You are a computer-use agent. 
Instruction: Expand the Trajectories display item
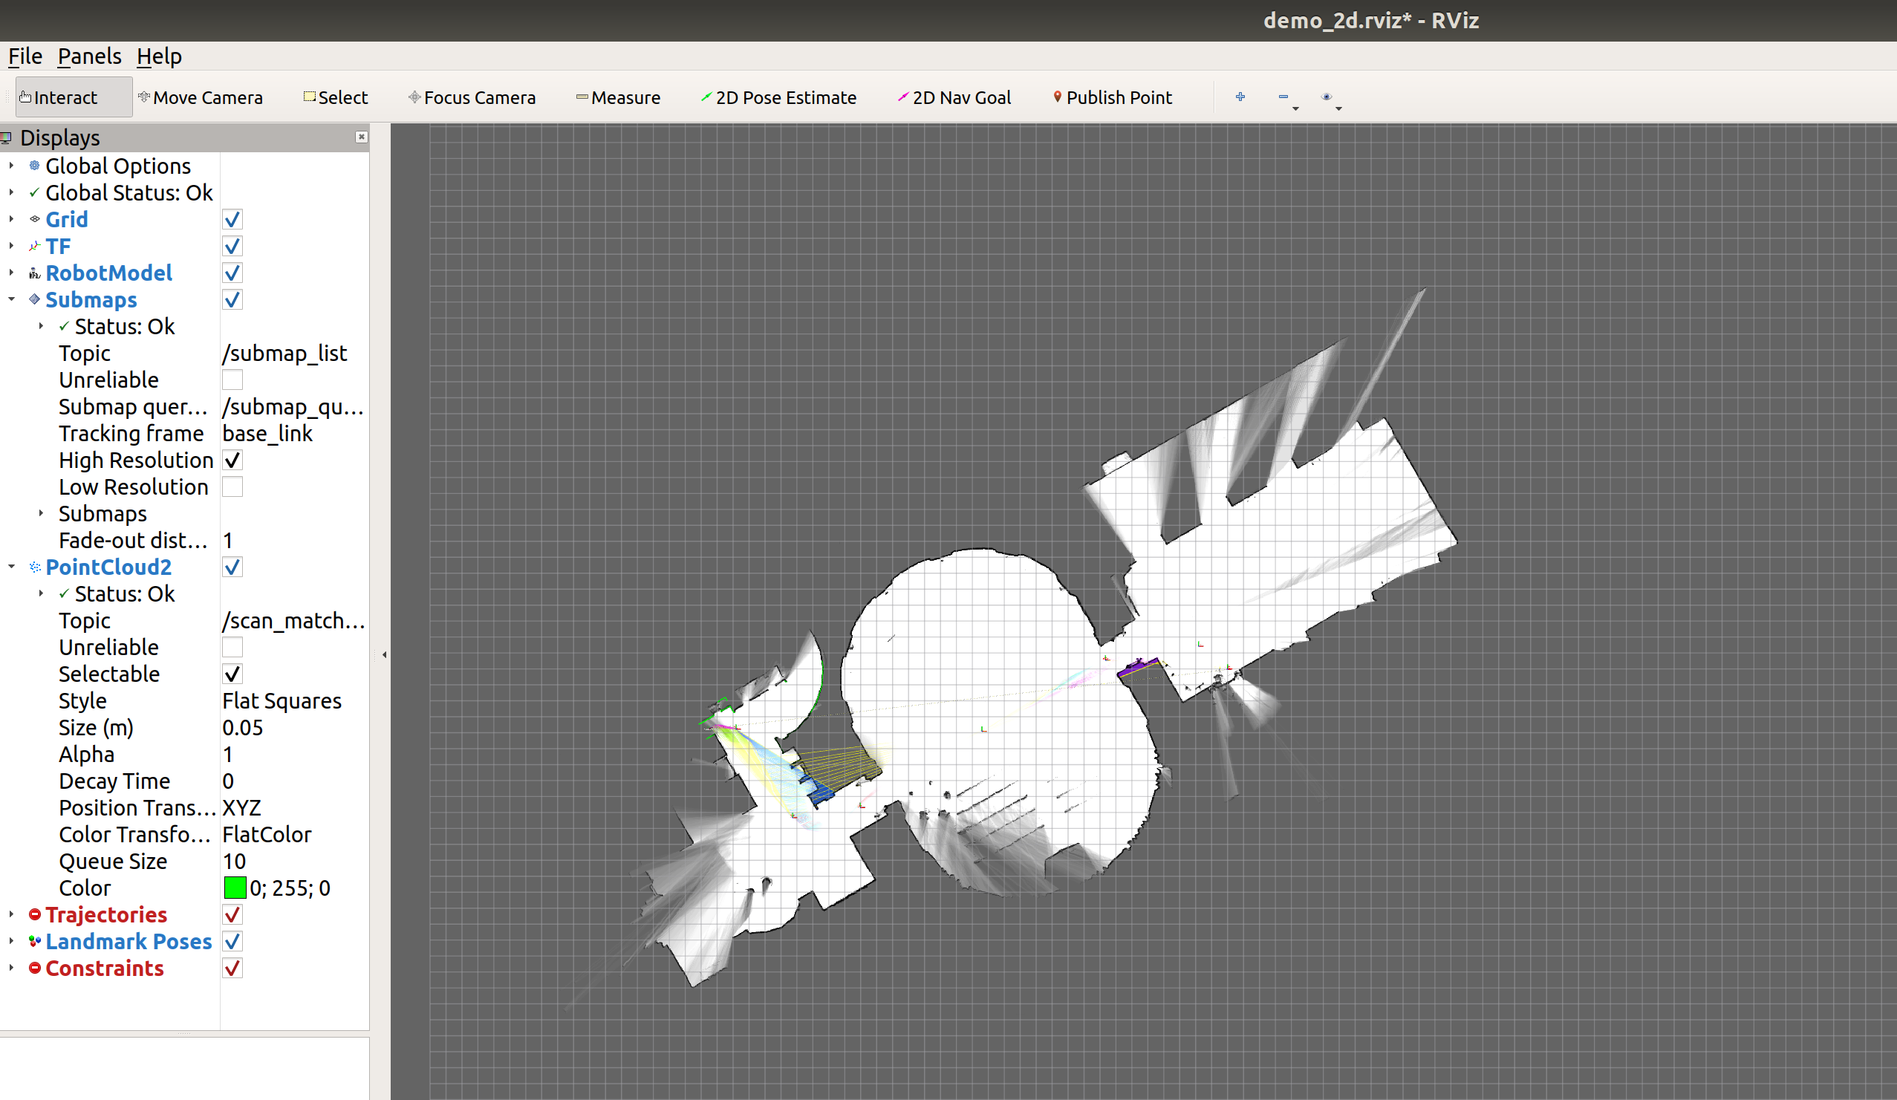[x=11, y=915]
